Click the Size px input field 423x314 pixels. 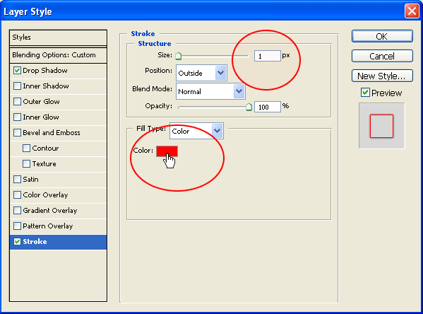pyautogui.click(x=268, y=56)
